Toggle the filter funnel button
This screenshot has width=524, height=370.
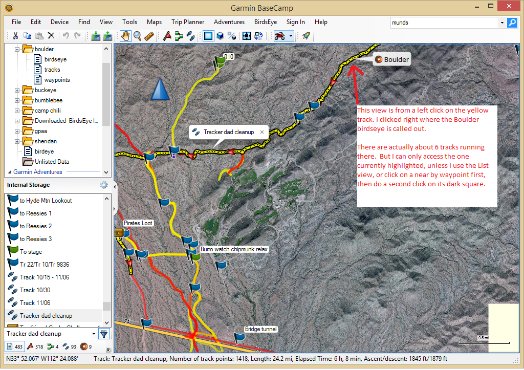pyautogui.click(x=104, y=334)
